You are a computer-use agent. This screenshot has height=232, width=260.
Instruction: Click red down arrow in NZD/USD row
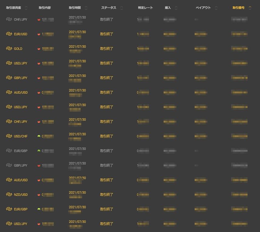tap(39, 195)
